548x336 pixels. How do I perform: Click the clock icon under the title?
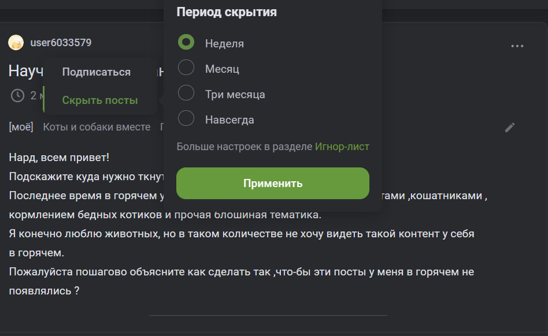coord(17,95)
